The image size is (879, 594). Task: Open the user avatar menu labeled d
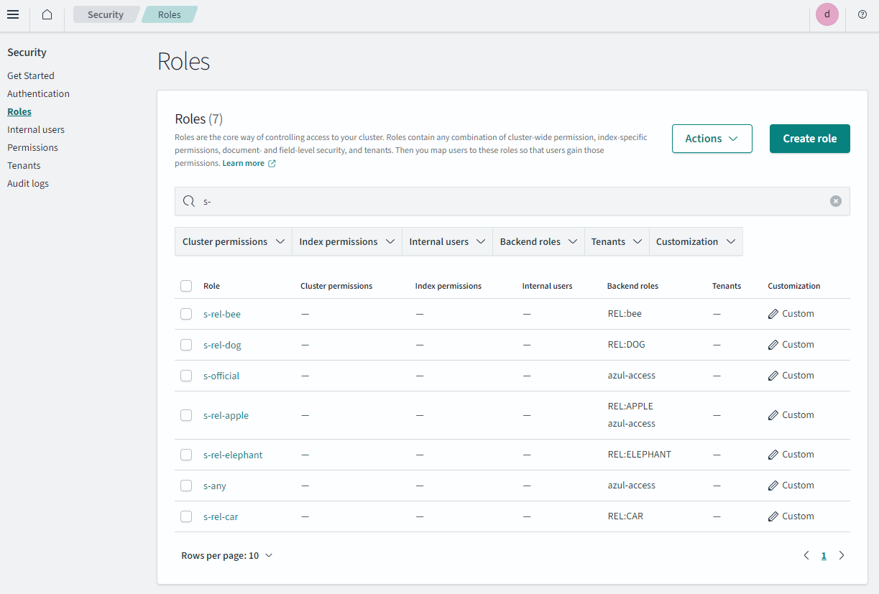pos(827,14)
